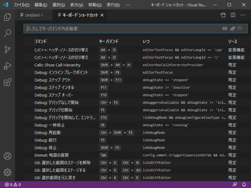Open the Explorer view in activity bar
The height and width of the screenshot is (188, 251).
point(8,17)
